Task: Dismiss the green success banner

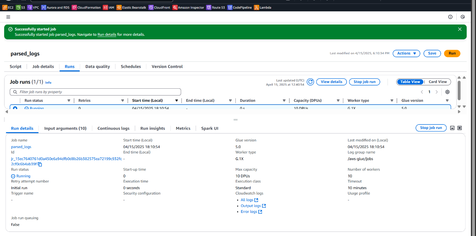Action: tap(460, 29)
